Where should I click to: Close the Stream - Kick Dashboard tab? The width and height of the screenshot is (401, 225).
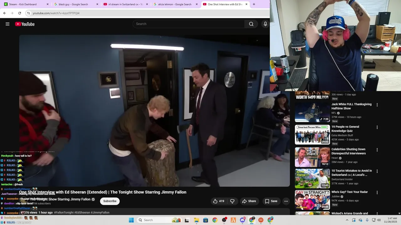click(48, 4)
